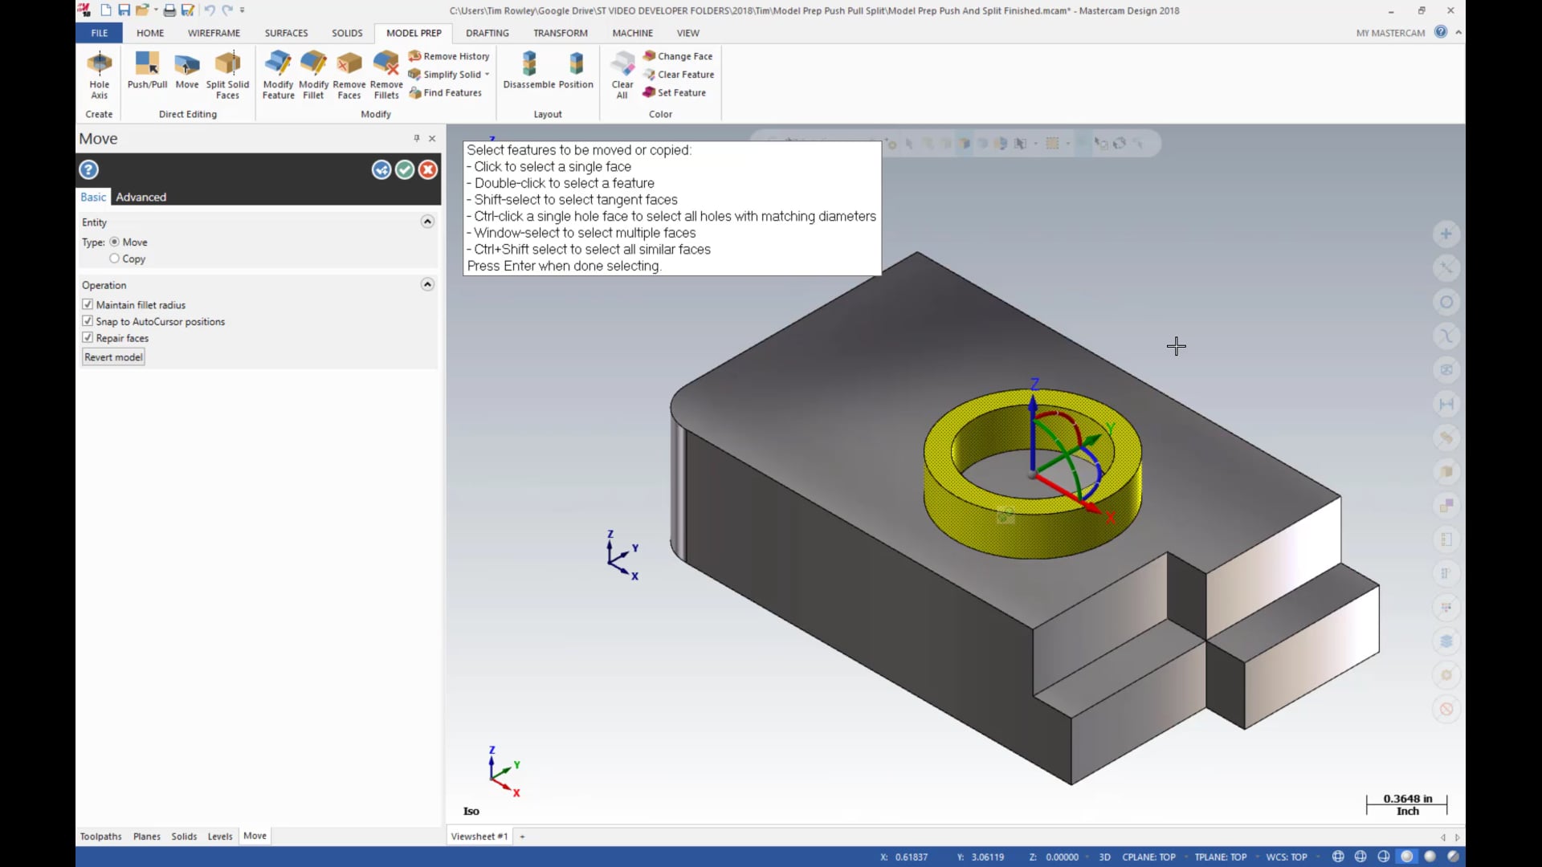The width and height of the screenshot is (1542, 867).
Task: Select Copy radio button type
Action: [113, 257]
